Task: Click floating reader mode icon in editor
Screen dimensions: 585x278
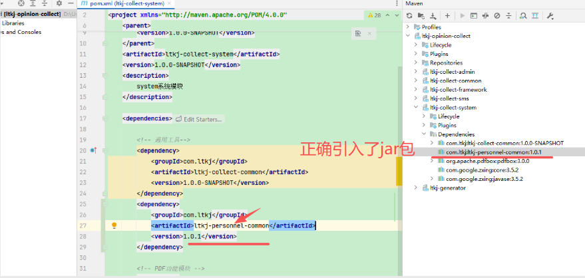Action: tap(358, 33)
